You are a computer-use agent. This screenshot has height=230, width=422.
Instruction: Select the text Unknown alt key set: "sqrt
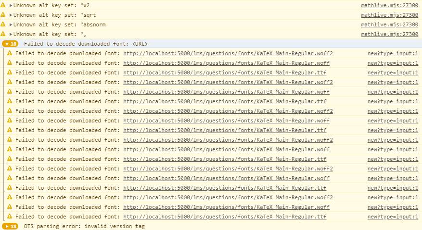[x=55, y=15]
